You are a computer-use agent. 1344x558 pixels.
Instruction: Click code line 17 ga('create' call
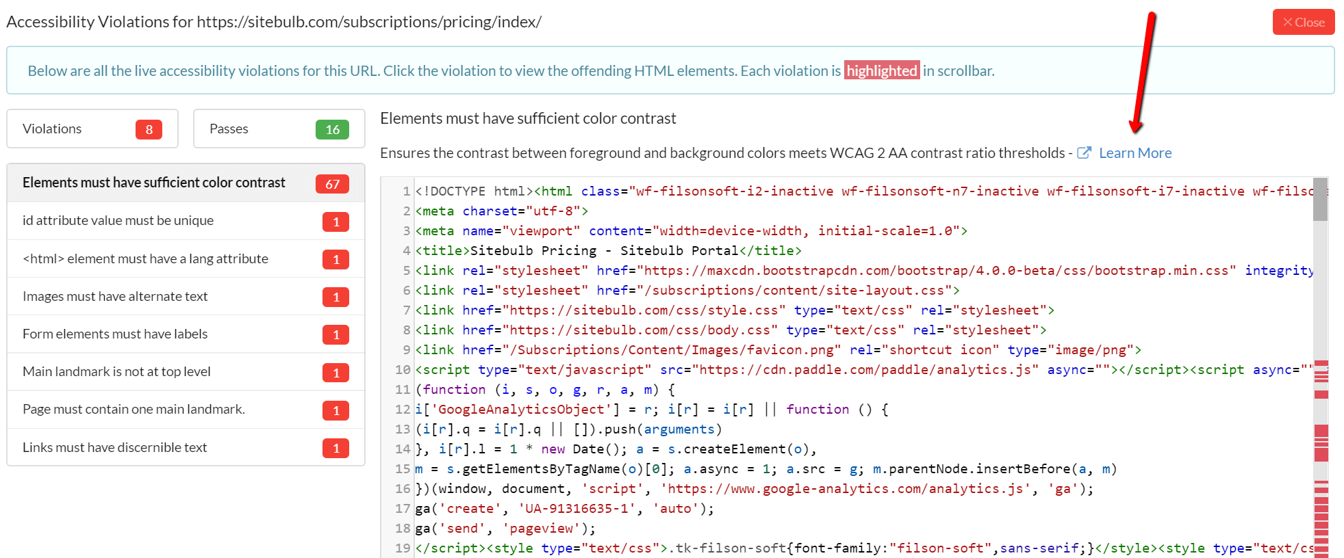pyautogui.click(x=565, y=508)
